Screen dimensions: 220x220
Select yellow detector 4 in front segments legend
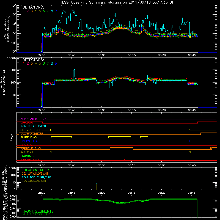36,11
